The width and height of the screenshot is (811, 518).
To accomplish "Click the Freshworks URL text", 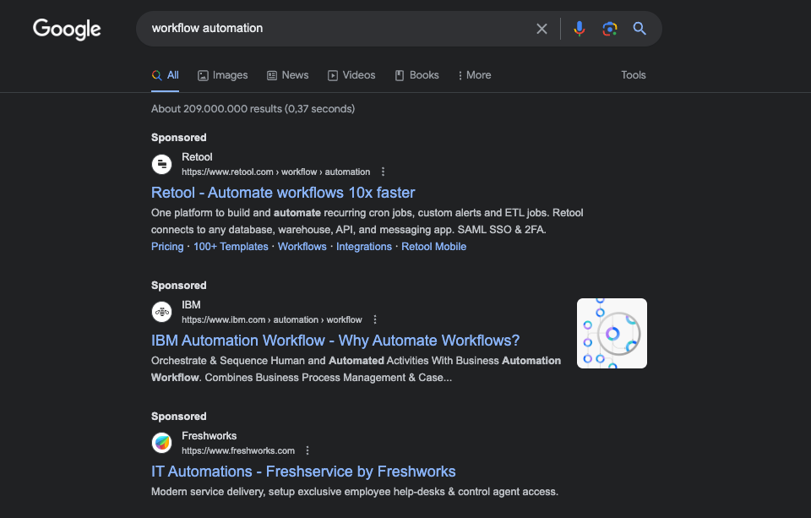I will [238, 450].
